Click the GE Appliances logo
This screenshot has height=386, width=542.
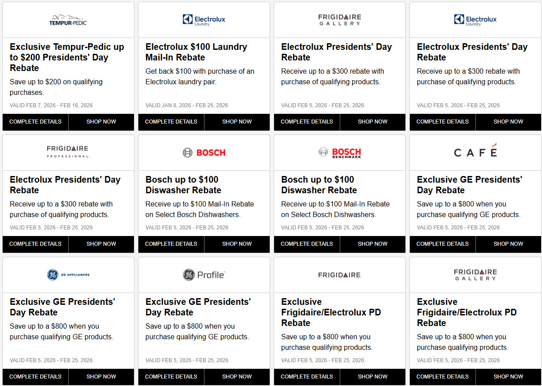[x=68, y=275]
